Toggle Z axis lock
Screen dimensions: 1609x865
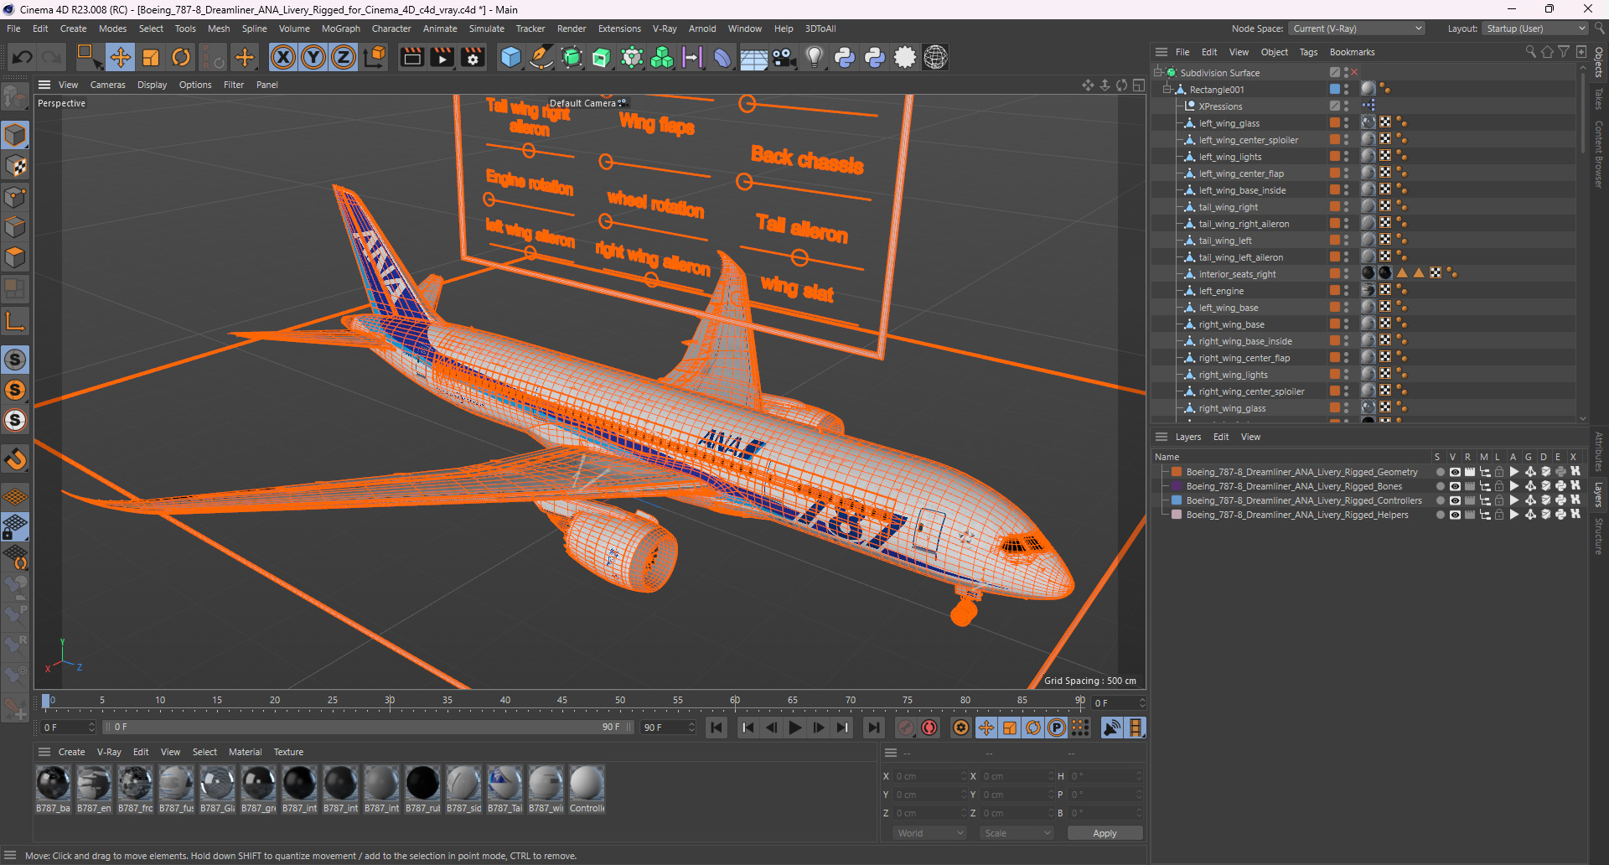[x=344, y=57]
